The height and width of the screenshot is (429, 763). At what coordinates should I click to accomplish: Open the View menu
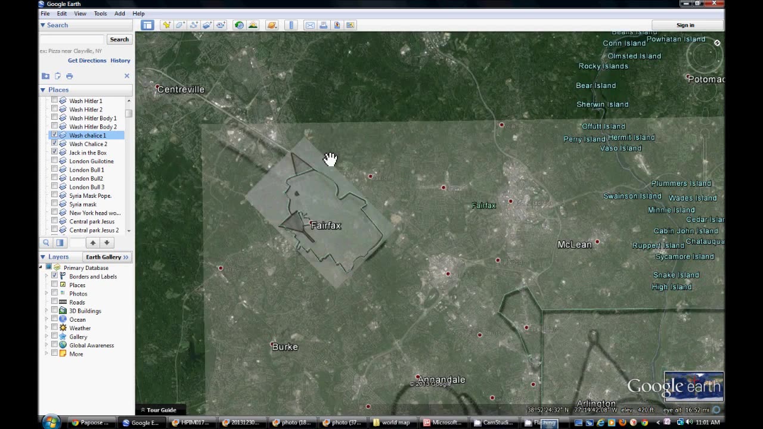pos(80,13)
